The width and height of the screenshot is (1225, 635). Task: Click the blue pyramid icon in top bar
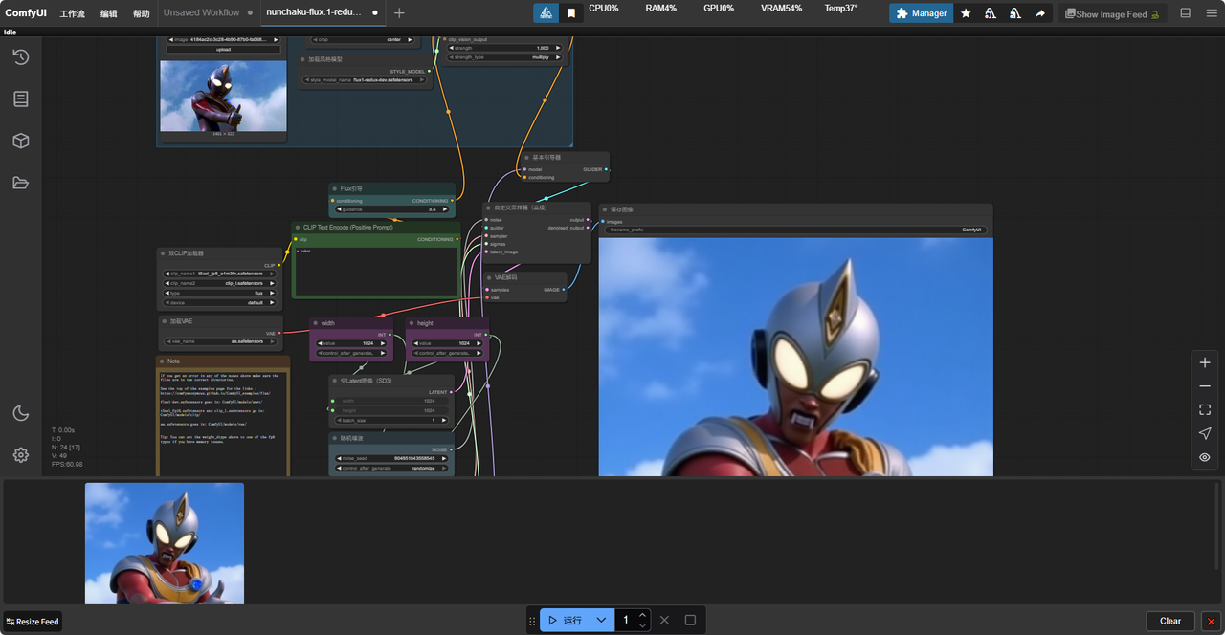[x=546, y=13]
